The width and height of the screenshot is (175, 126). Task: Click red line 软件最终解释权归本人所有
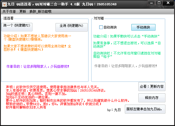(26, 107)
